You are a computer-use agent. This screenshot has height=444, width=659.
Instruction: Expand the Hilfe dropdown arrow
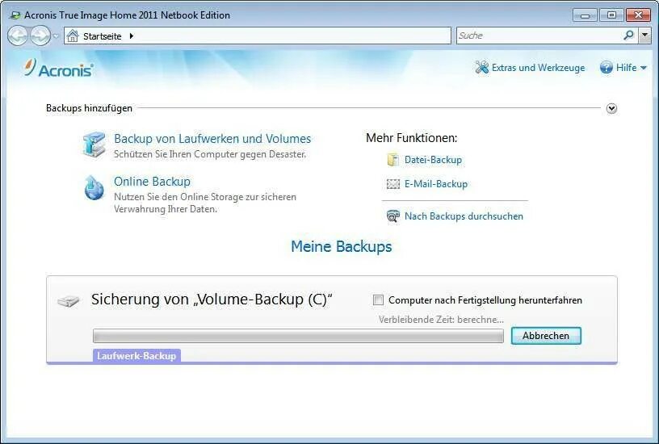643,68
